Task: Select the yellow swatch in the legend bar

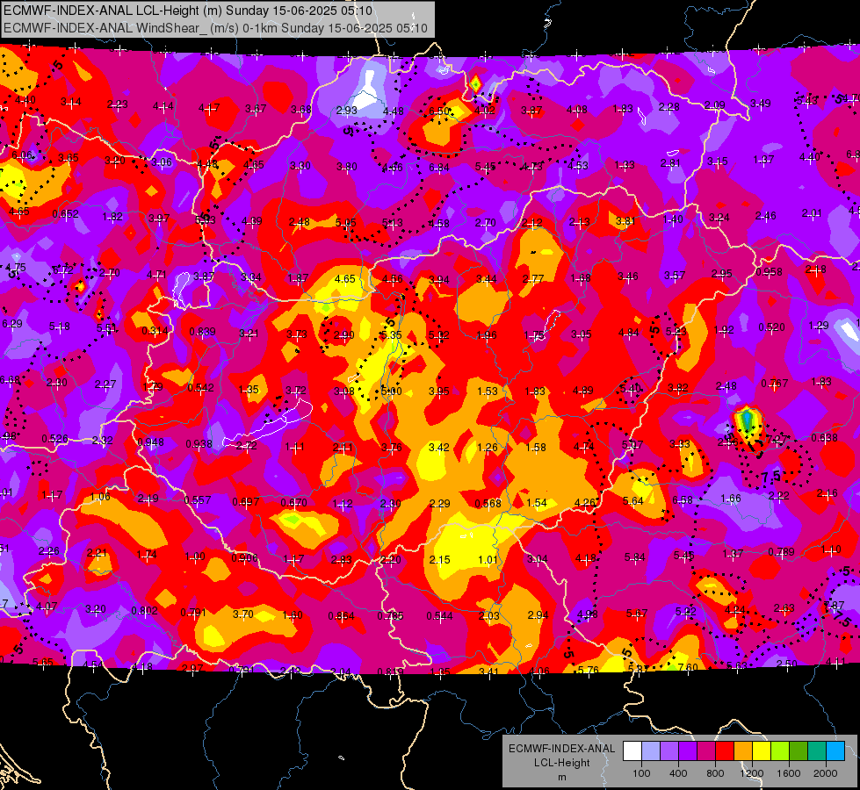Action: [x=762, y=750]
